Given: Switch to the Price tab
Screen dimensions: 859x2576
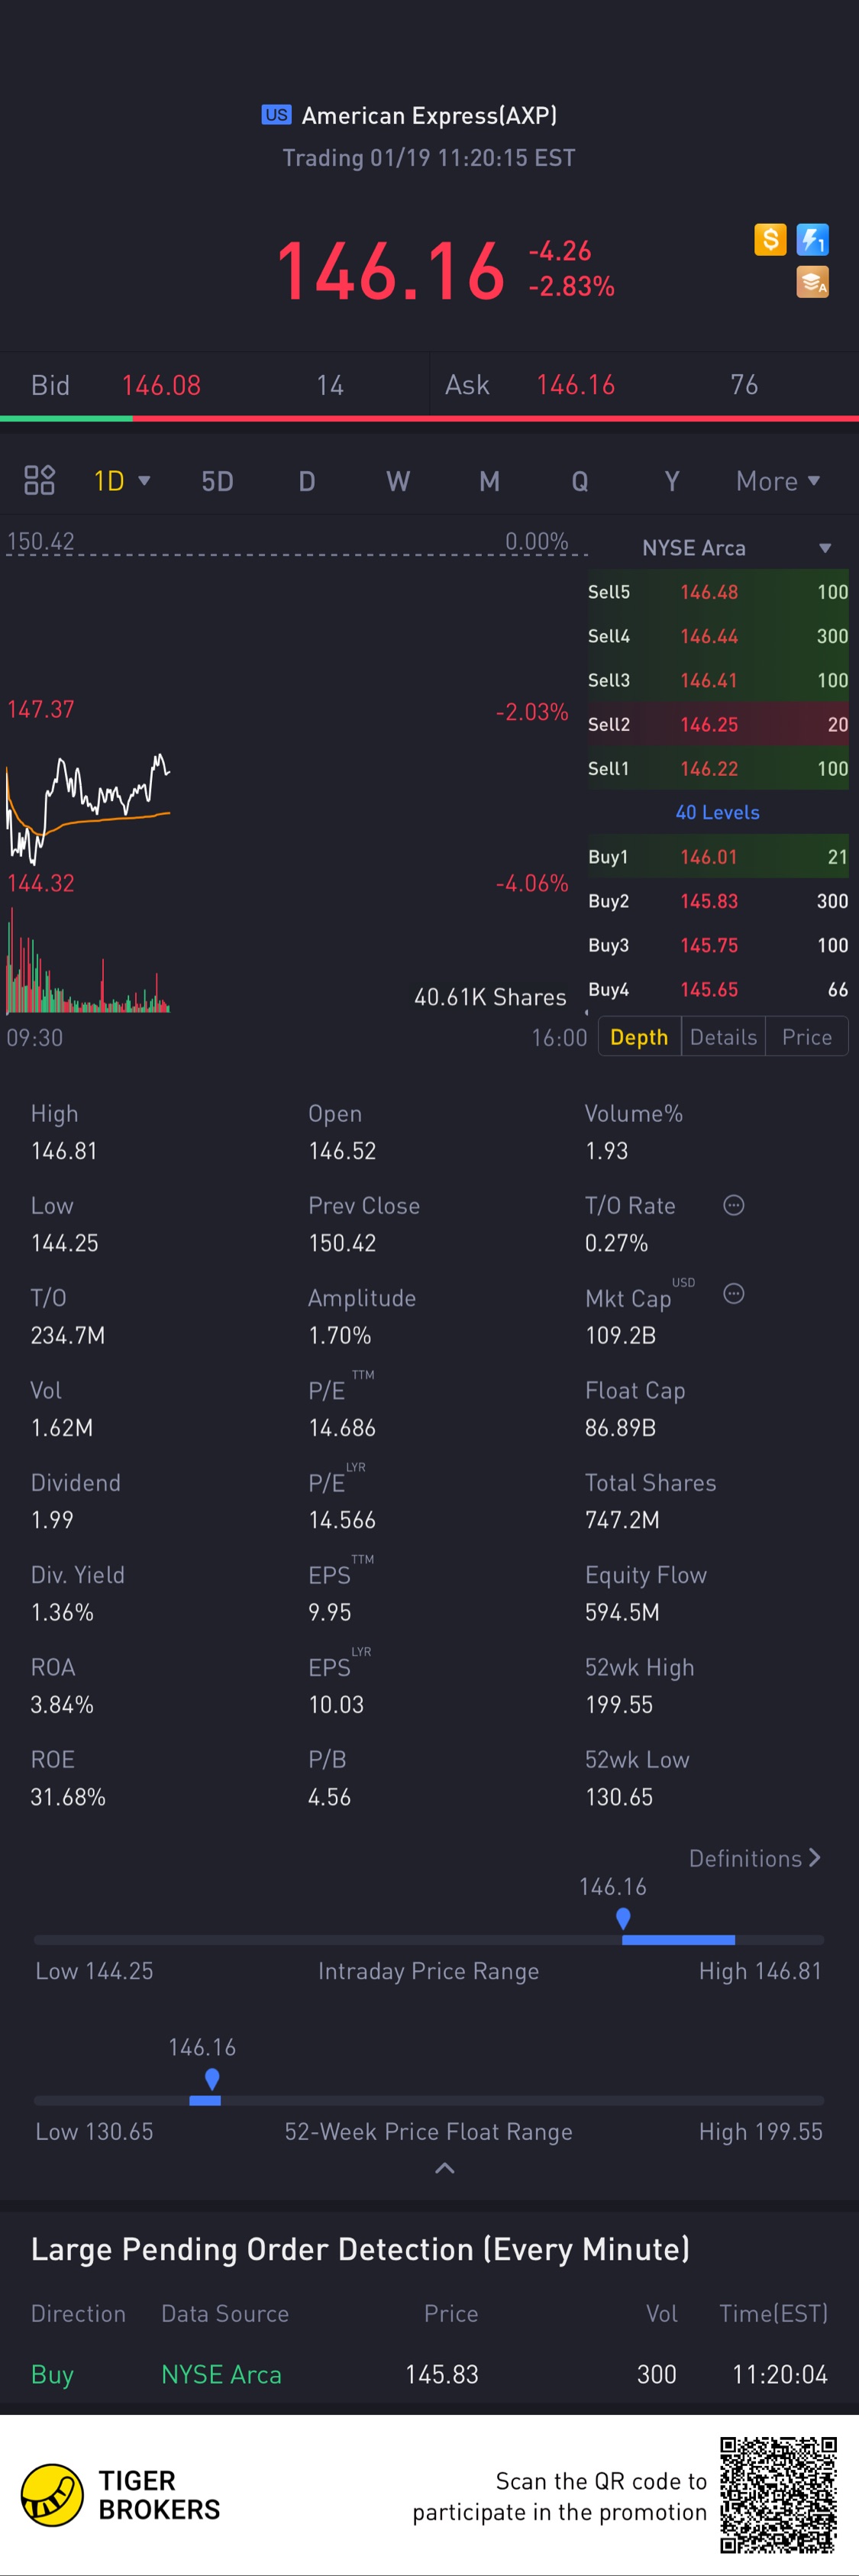Looking at the screenshot, I should (x=806, y=1037).
